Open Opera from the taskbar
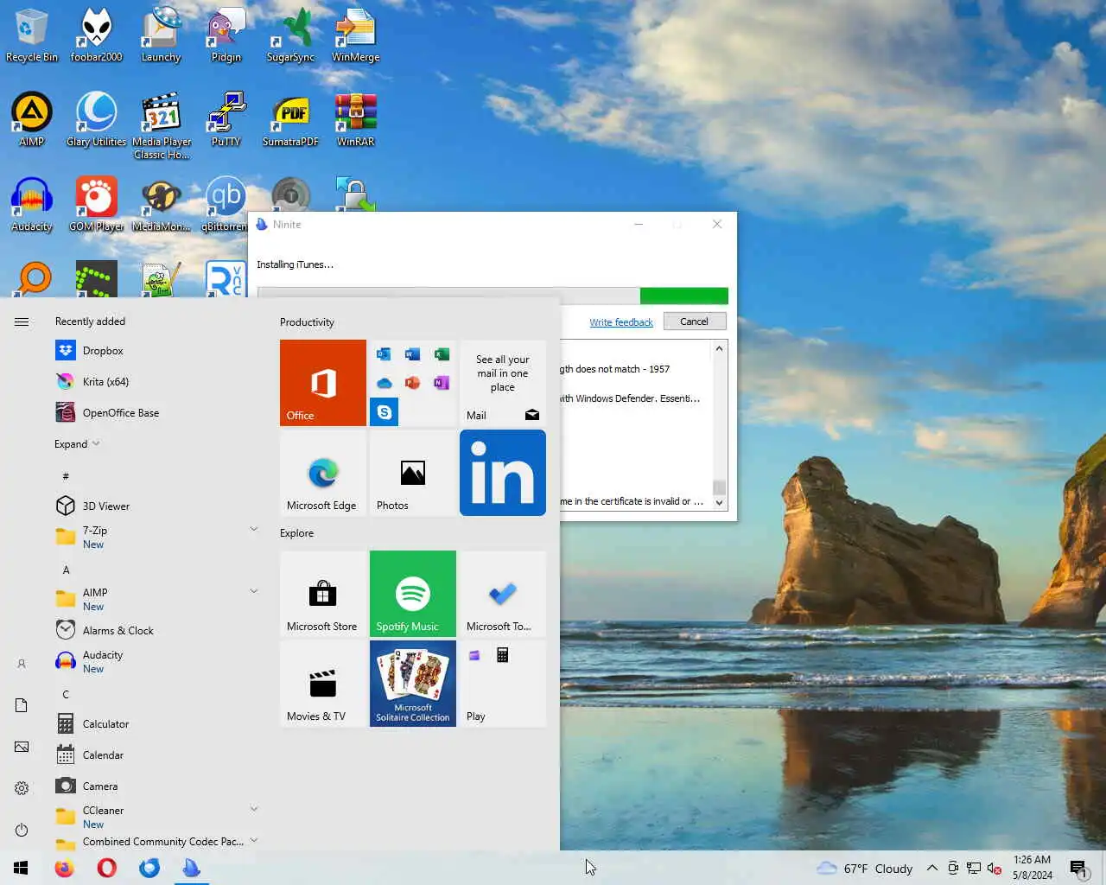 click(107, 868)
